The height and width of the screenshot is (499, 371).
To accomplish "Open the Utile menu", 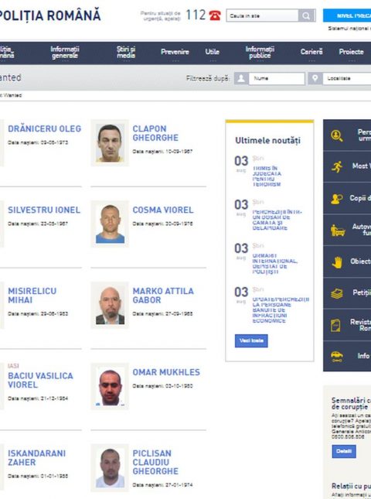I will (x=213, y=52).
